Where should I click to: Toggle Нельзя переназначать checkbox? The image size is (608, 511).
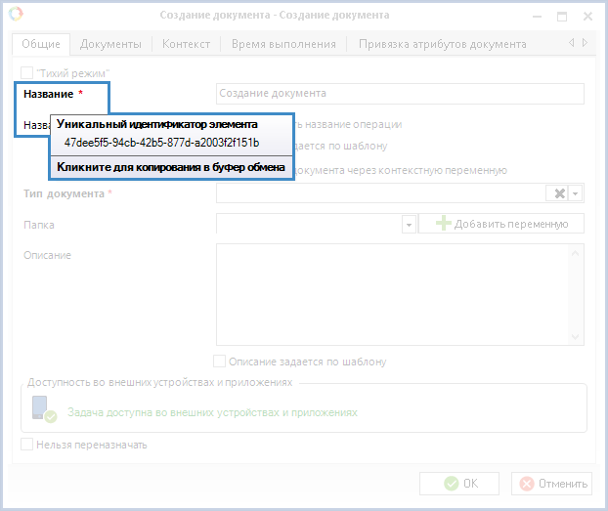(26, 445)
